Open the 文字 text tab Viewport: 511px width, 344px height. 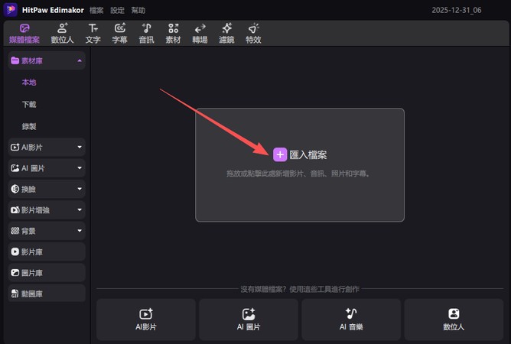pos(93,34)
